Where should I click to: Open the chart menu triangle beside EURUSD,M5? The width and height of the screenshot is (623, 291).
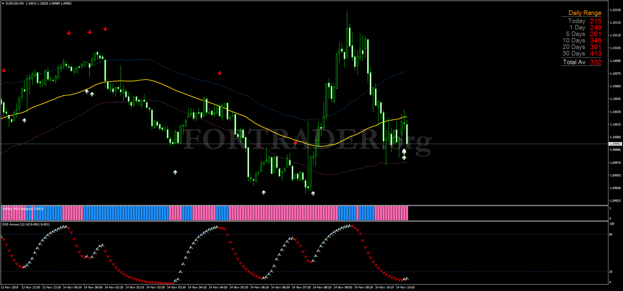click(2, 4)
